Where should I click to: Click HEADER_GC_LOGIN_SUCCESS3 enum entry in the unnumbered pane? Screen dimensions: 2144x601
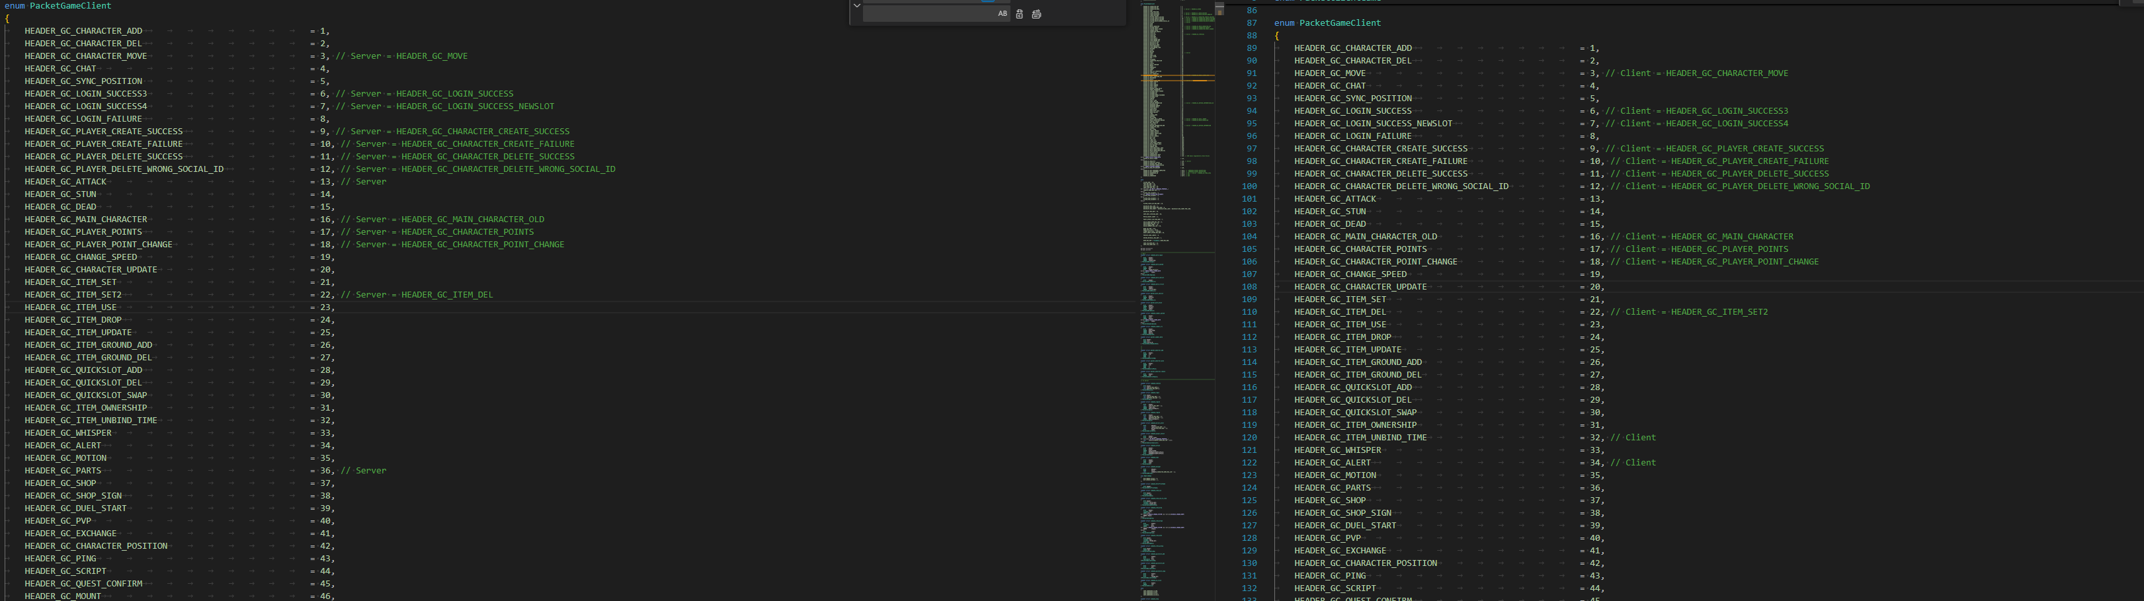(86, 94)
